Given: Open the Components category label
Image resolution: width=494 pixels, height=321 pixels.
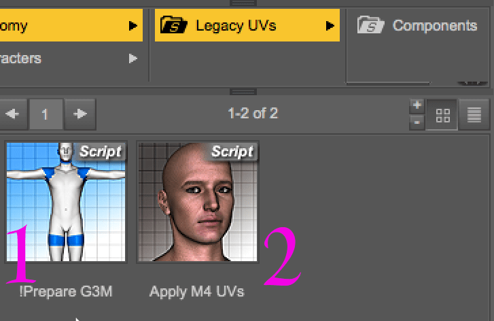Looking at the screenshot, I should click(x=435, y=26).
